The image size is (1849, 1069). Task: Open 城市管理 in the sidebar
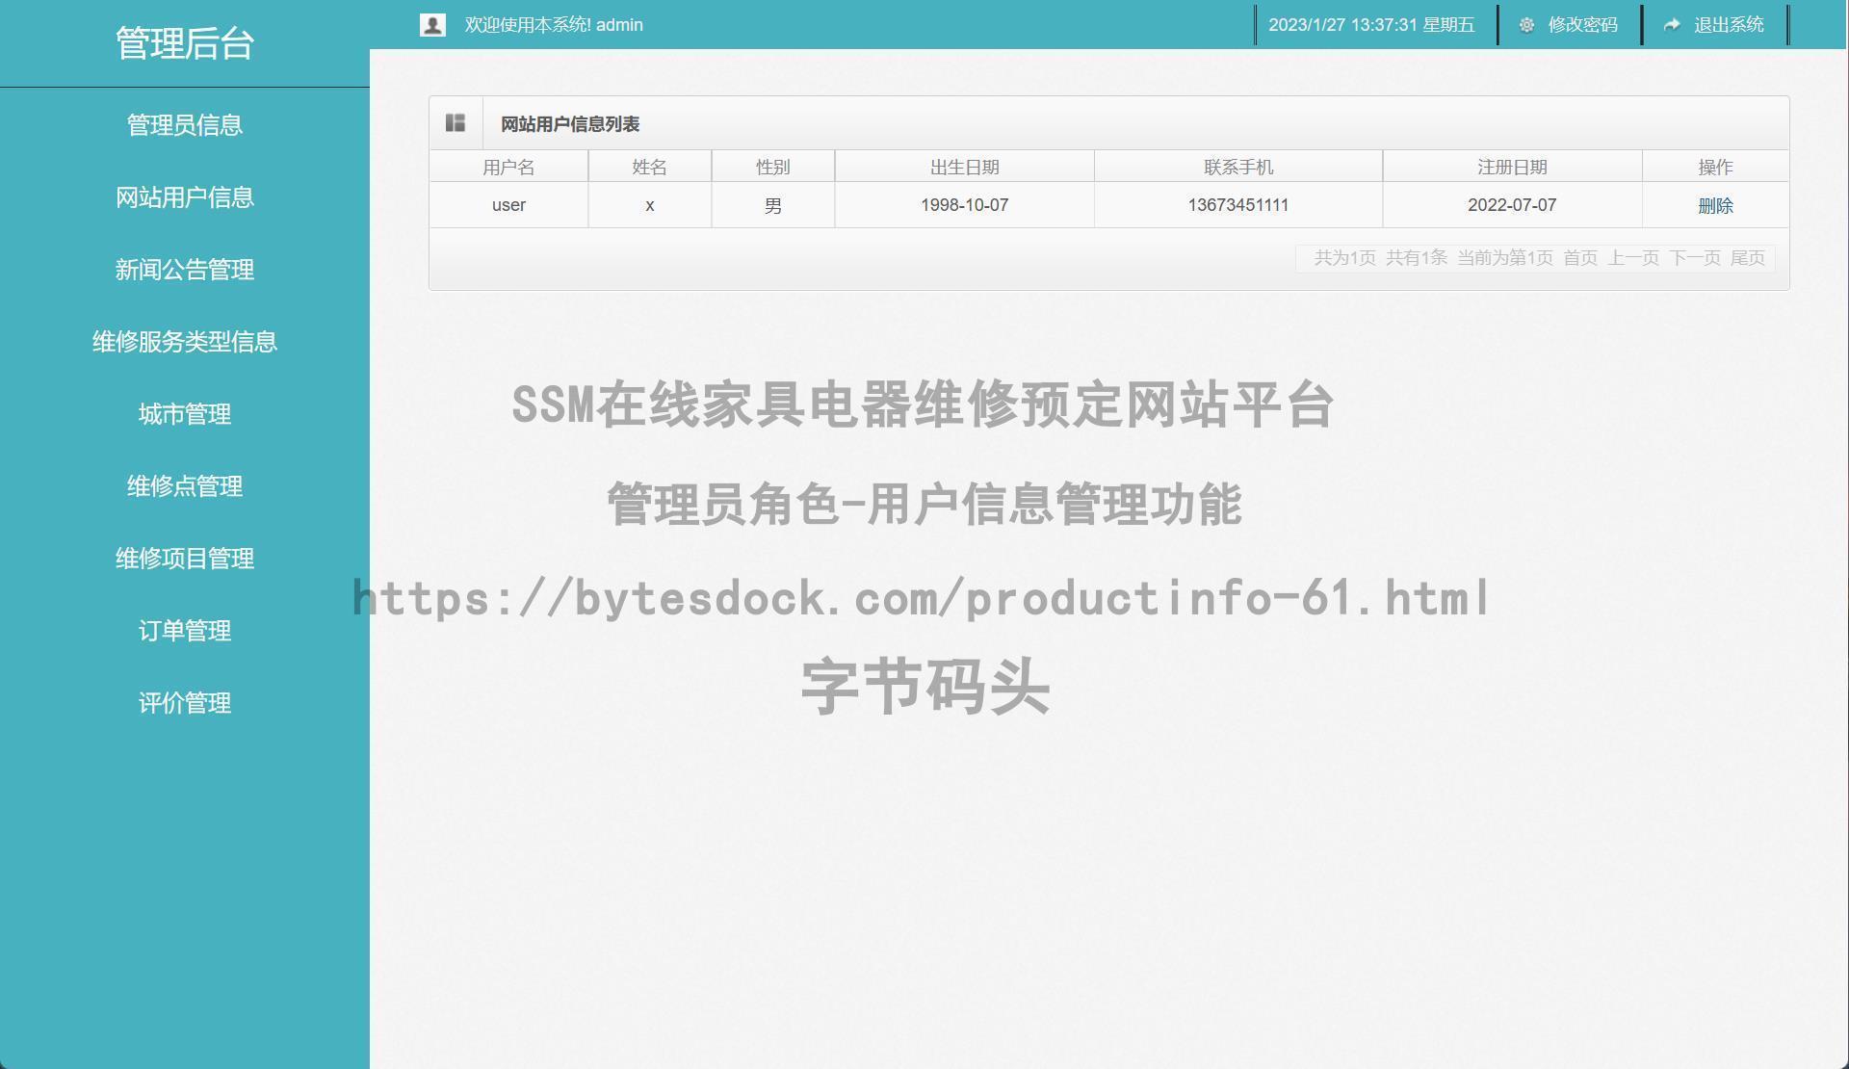pos(184,414)
